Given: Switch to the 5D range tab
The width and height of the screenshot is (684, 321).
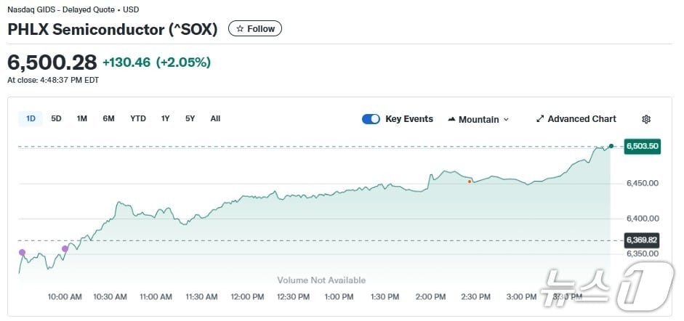Looking at the screenshot, I should click(x=56, y=118).
